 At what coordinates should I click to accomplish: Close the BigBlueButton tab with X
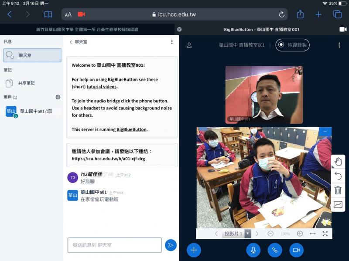pos(179,29)
